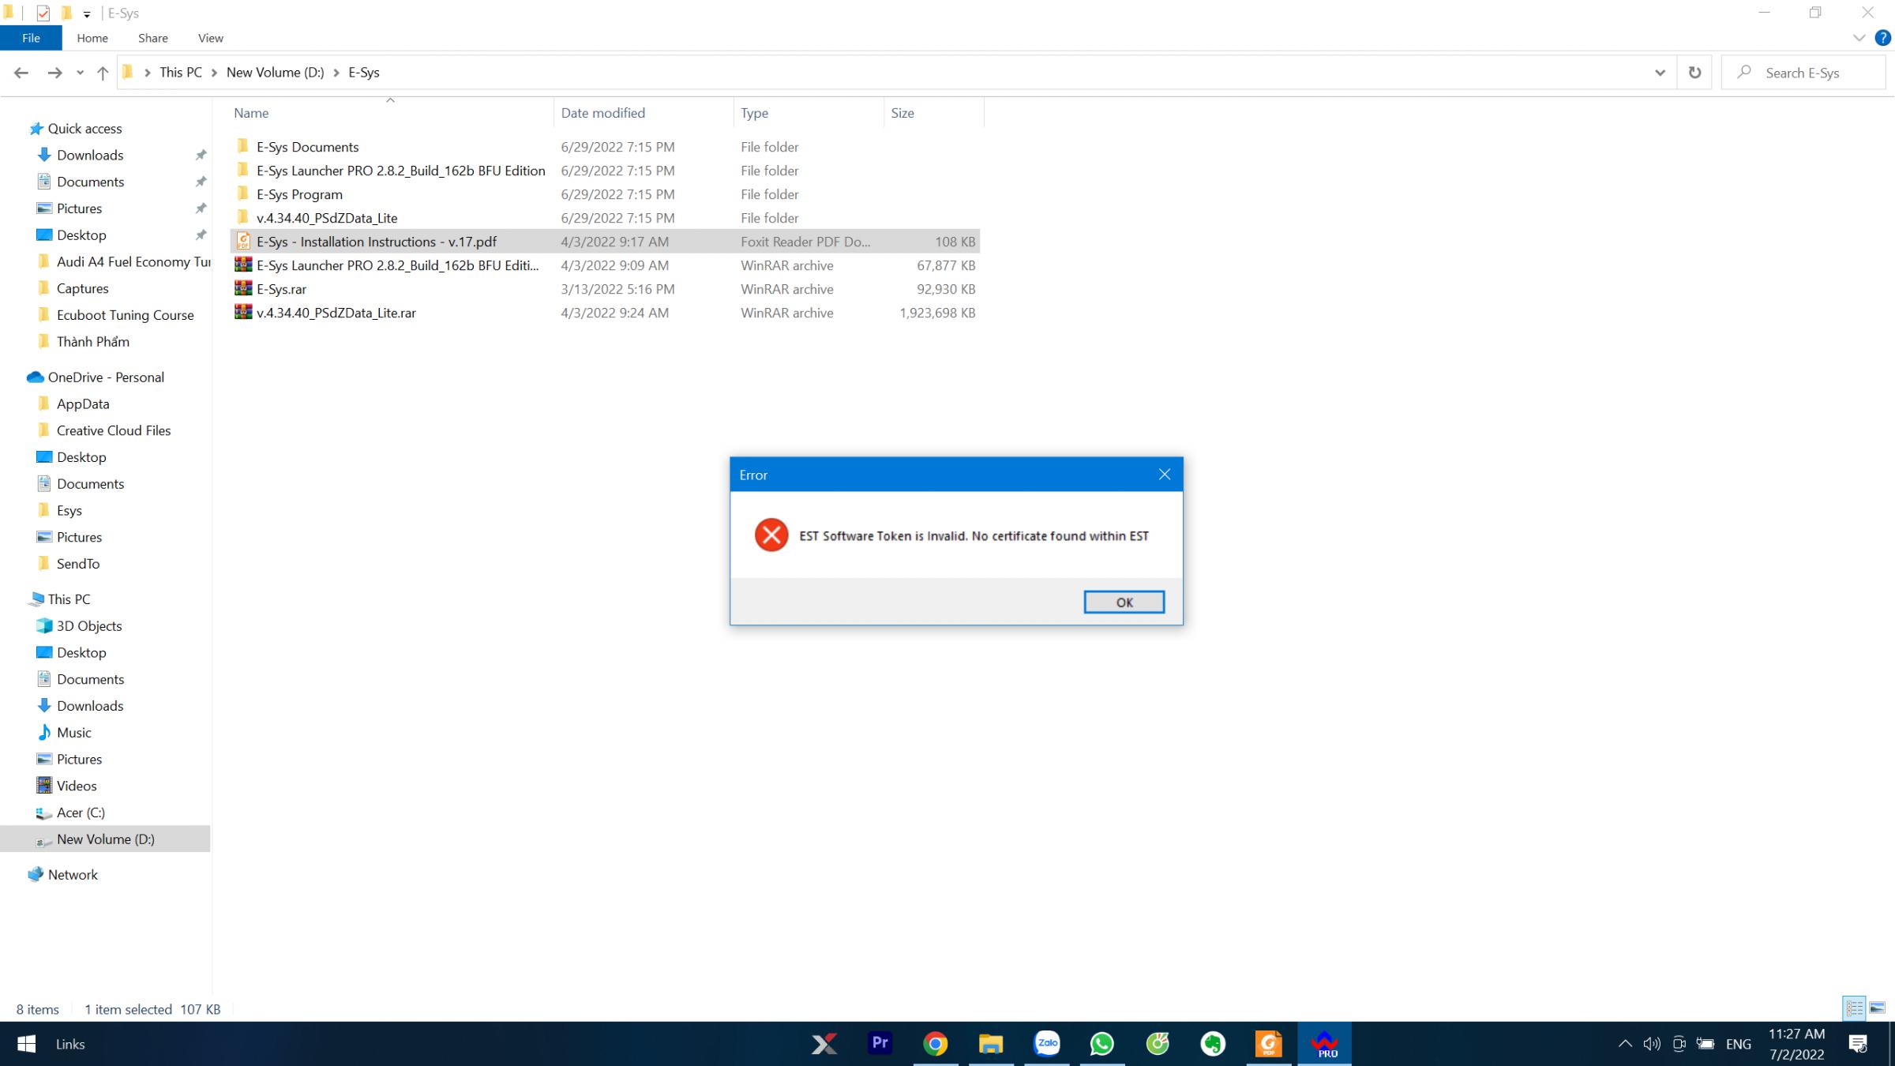This screenshot has width=1895, height=1066.
Task: Click OK button to dismiss the error dialog
Action: [x=1124, y=602]
